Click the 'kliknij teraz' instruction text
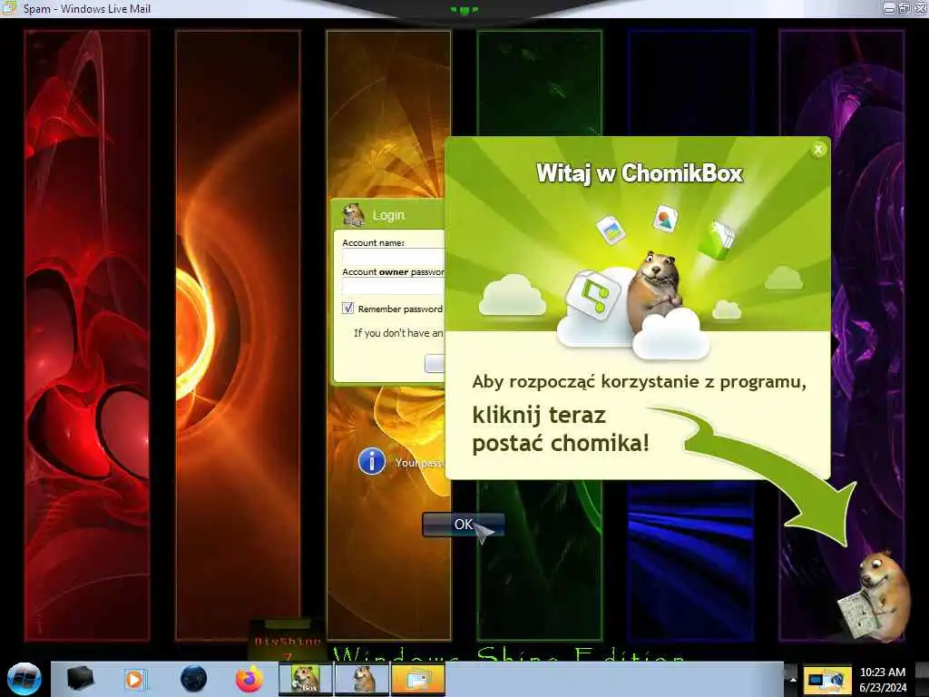This screenshot has width=929, height=697. point(539,415)
